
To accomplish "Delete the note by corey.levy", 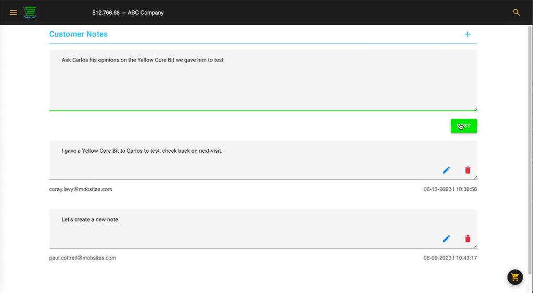I will pyautogui.click(x=467, y=170).
